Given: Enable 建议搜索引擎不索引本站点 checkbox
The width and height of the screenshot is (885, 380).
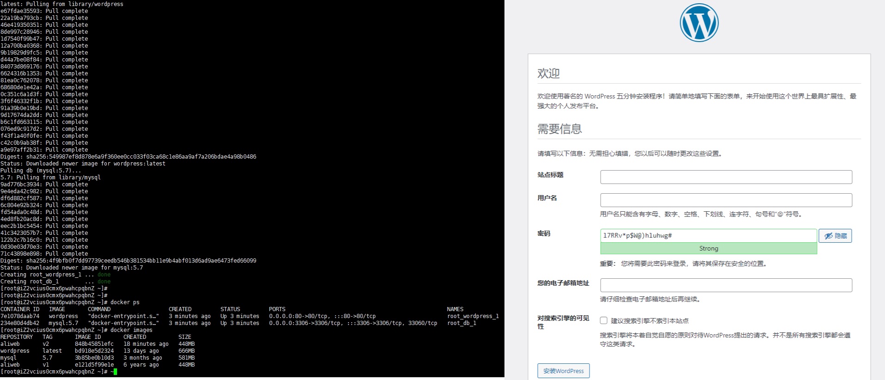Looking at the screenshot, I should [603, 320].
